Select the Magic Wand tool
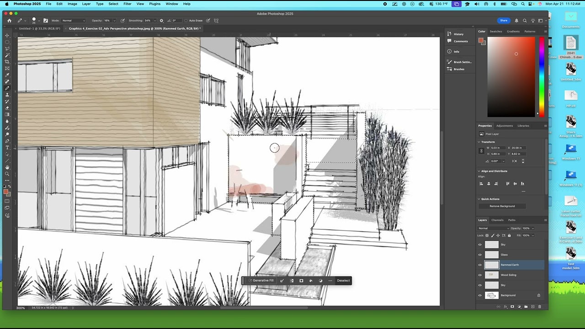This screenshot has width=585, height=329. point(7,55)
